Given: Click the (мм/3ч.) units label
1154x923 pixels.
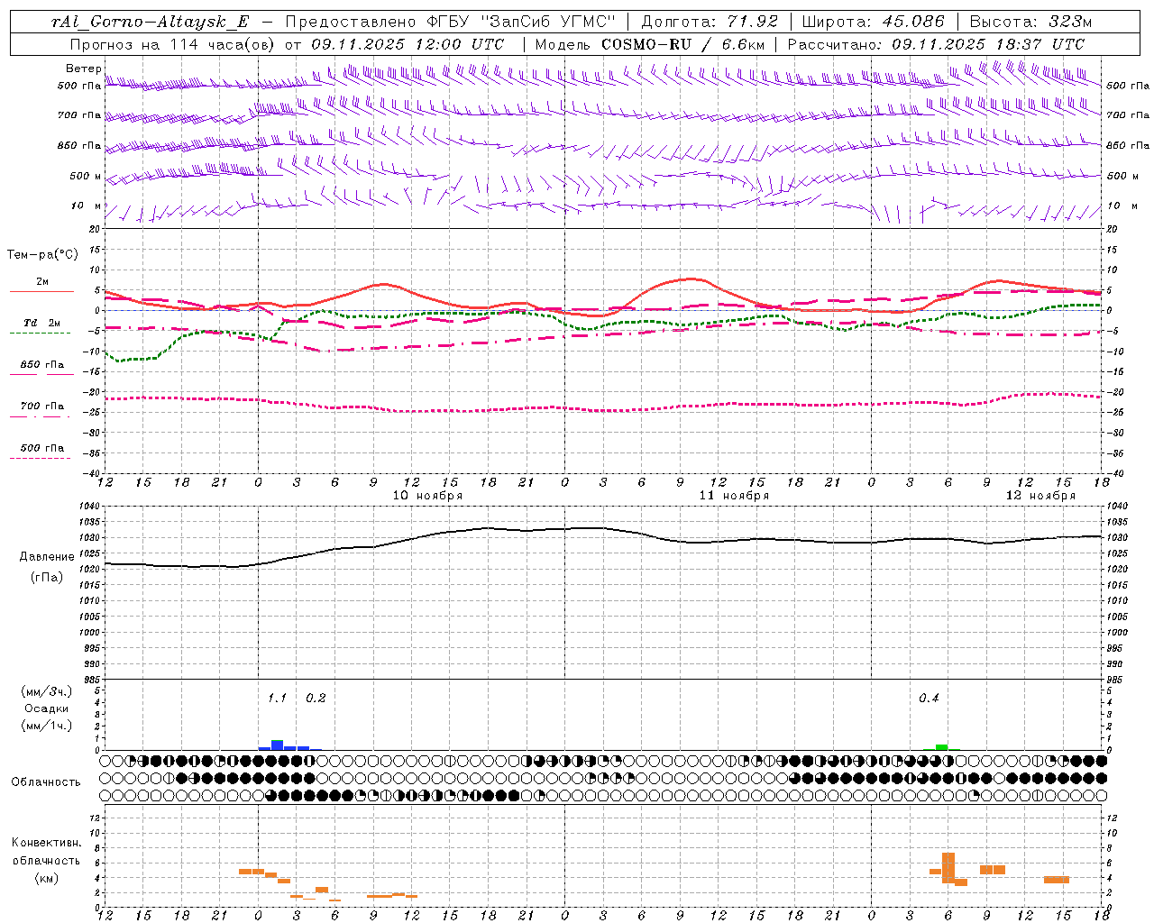Looking at the screenshot, I should [x=47, y=691].
